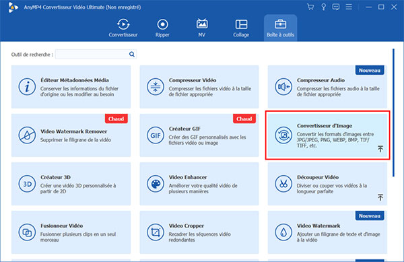The width and height of the screenshot is (404, 262).
Task: Open Convertisseur d'Image title
Action: tap(325, 126)
